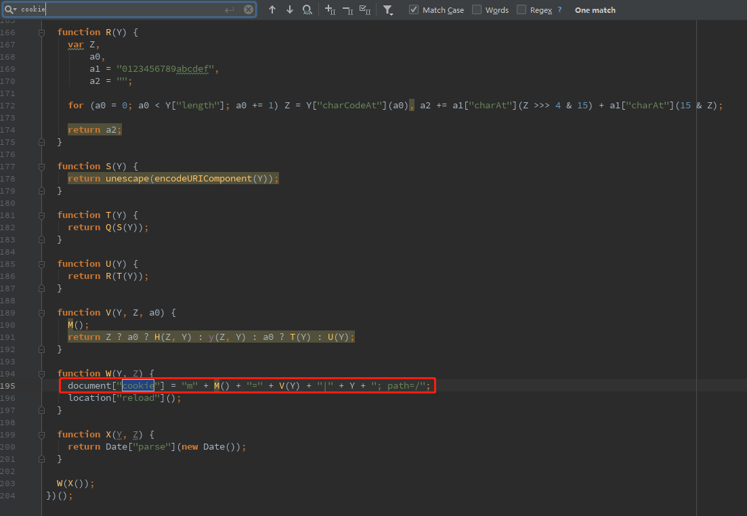Fold function V at line 189
Image resolution: width=747 pixels, height=516 pixels.
tap(42, 313)
